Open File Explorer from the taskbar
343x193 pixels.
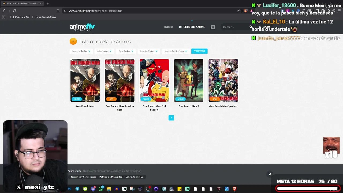pos(109,189)
